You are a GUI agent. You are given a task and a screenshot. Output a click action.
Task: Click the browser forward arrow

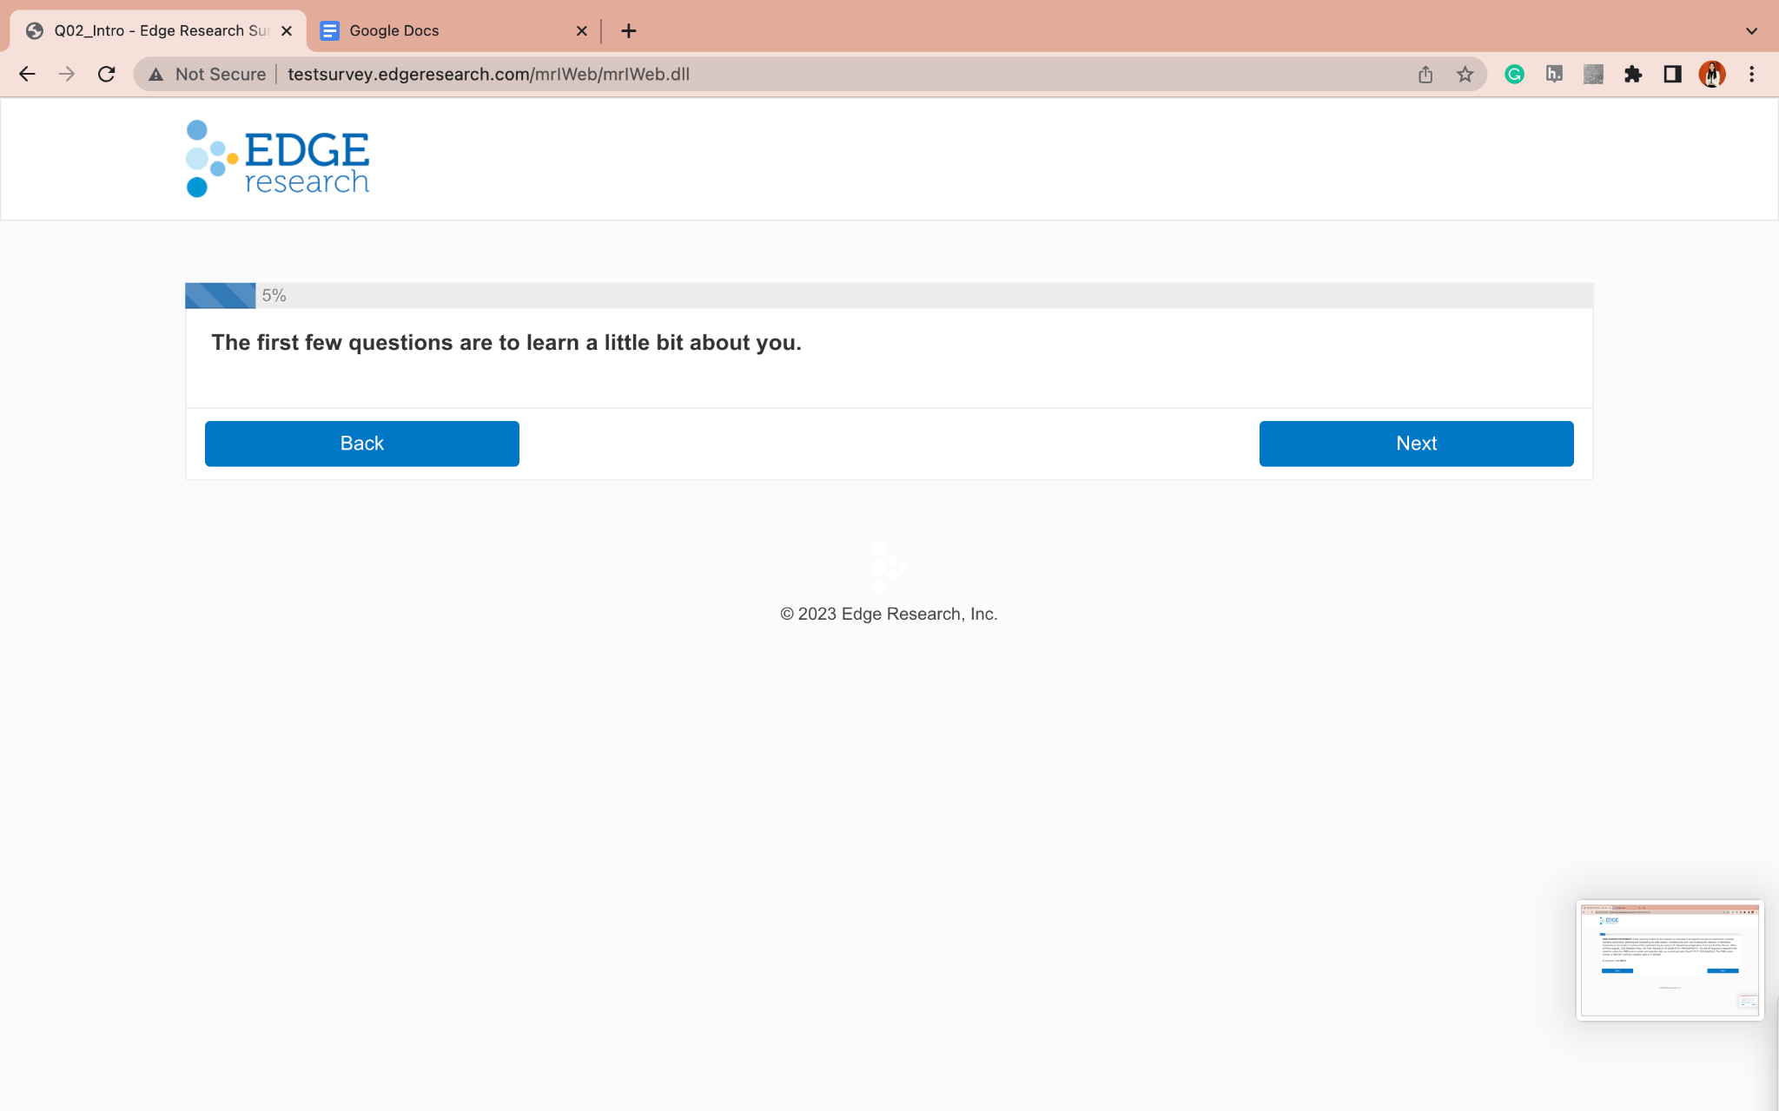(x=67, y=75)
